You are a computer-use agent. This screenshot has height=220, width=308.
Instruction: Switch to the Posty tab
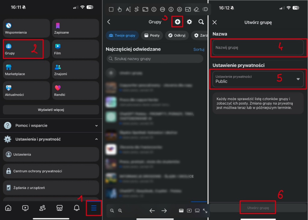pyautogui.click(x=152, y=35)
